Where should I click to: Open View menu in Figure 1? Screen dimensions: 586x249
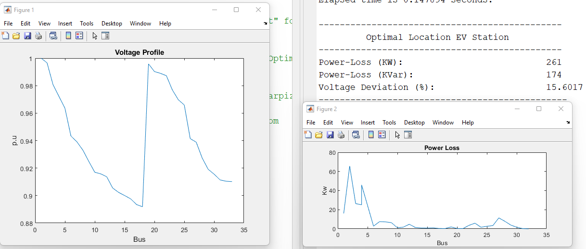pyautogui.click(x=45, y=24)
